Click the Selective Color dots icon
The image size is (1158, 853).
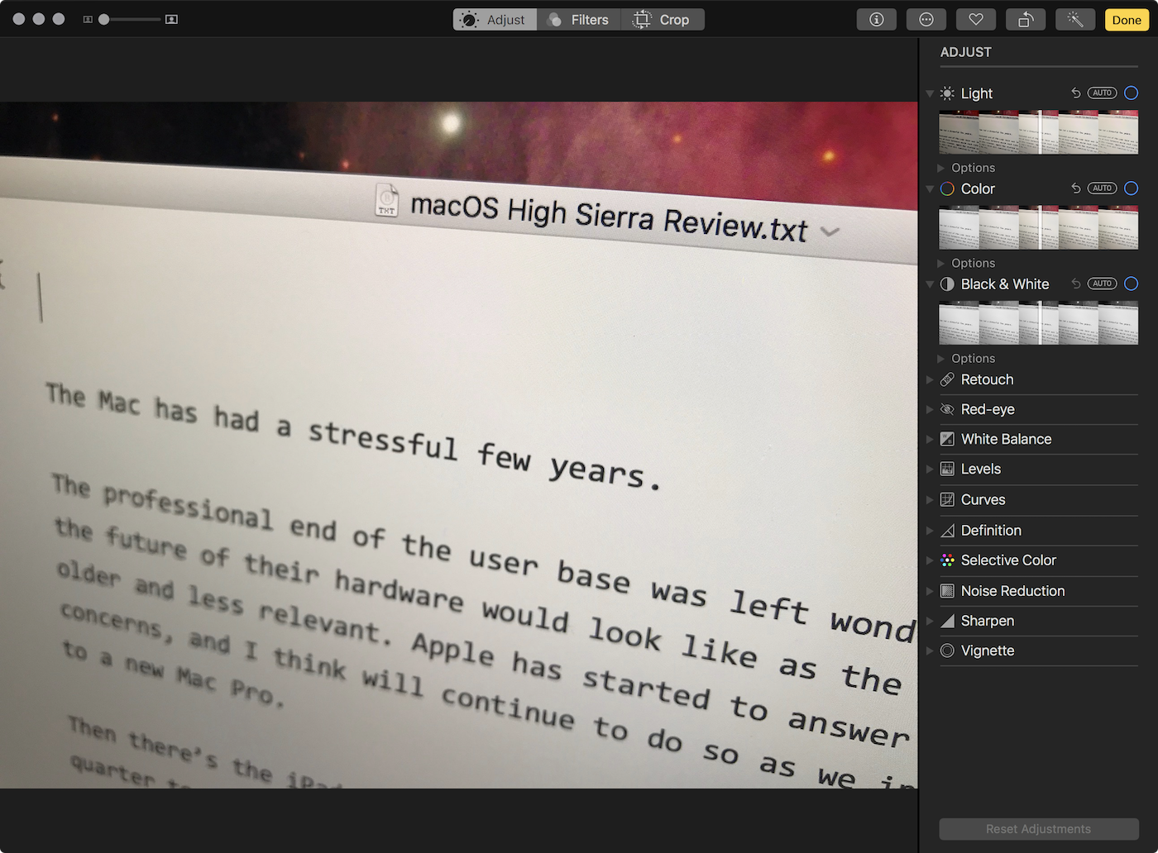948,560
